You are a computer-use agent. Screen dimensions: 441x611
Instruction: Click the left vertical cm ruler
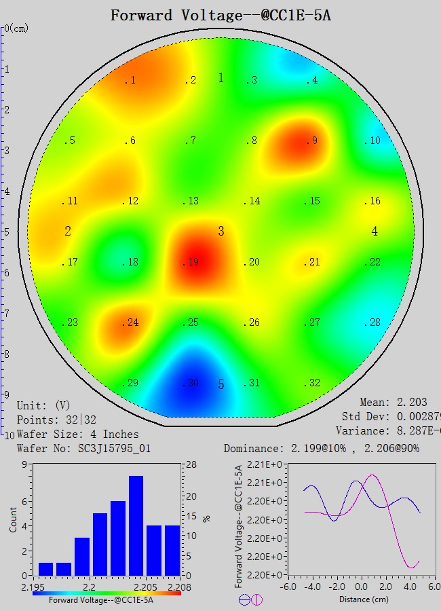click(3, 231)
